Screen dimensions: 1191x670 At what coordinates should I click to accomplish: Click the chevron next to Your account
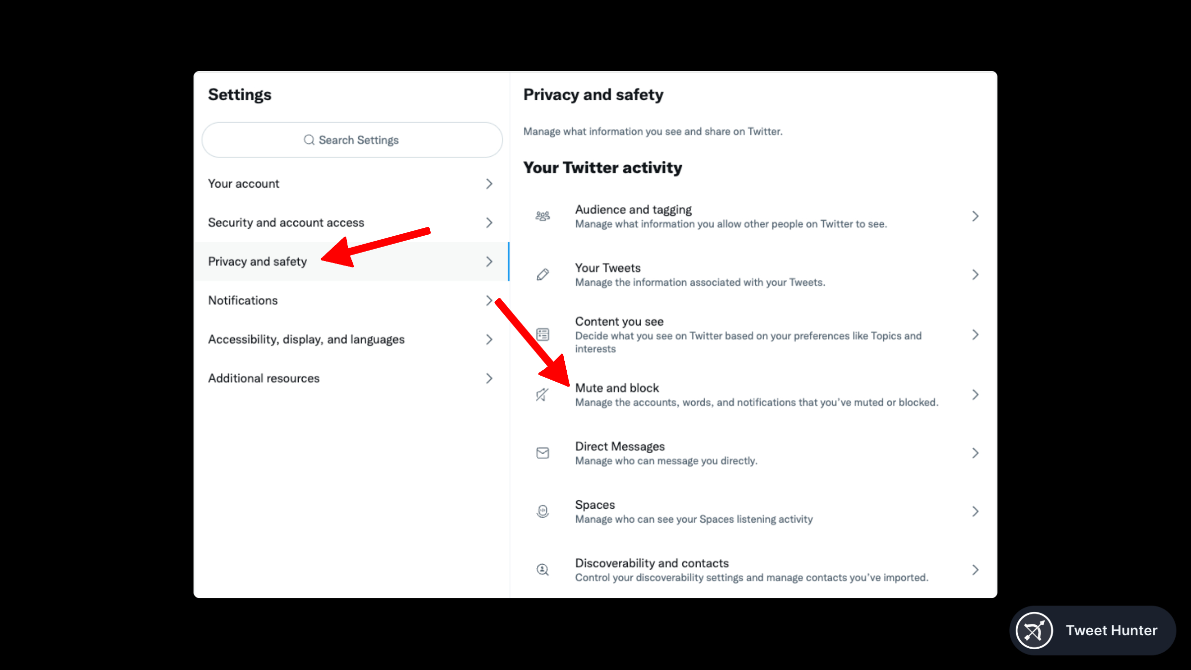[489, 184]
